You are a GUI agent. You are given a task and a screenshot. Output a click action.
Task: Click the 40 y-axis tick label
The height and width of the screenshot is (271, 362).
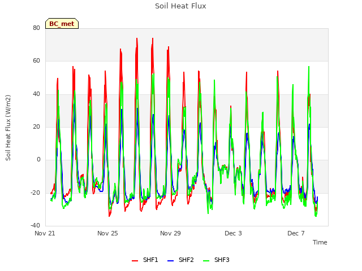point(36,94)
